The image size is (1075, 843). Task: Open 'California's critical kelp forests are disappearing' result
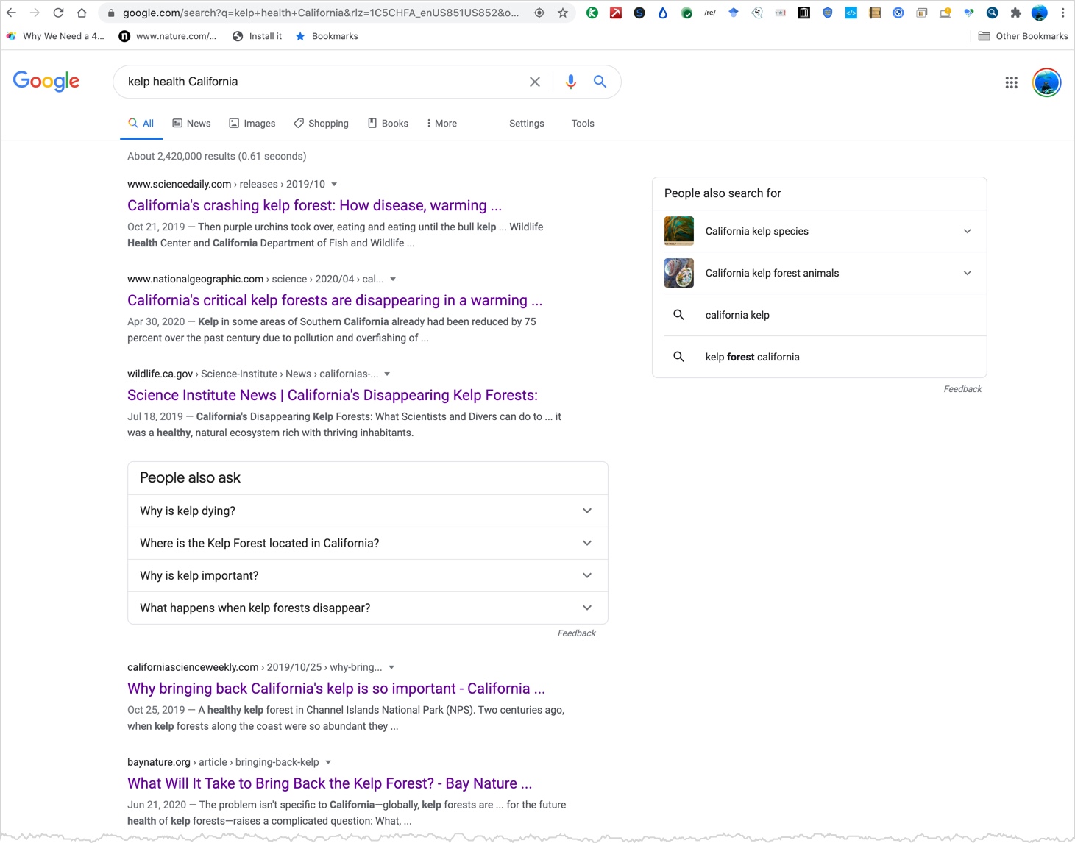click(x=335, y=300)
